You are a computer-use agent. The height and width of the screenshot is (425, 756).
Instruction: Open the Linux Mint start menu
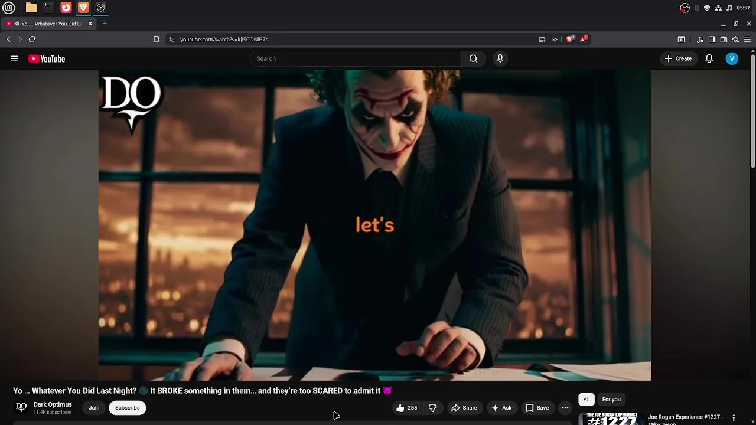pyautogui.click(x=9, y=8)
